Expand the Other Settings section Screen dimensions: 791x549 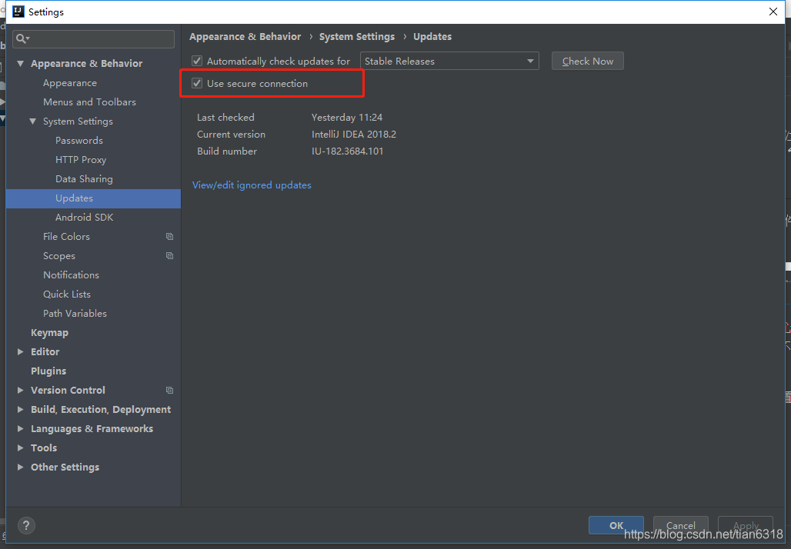[21, 467]
